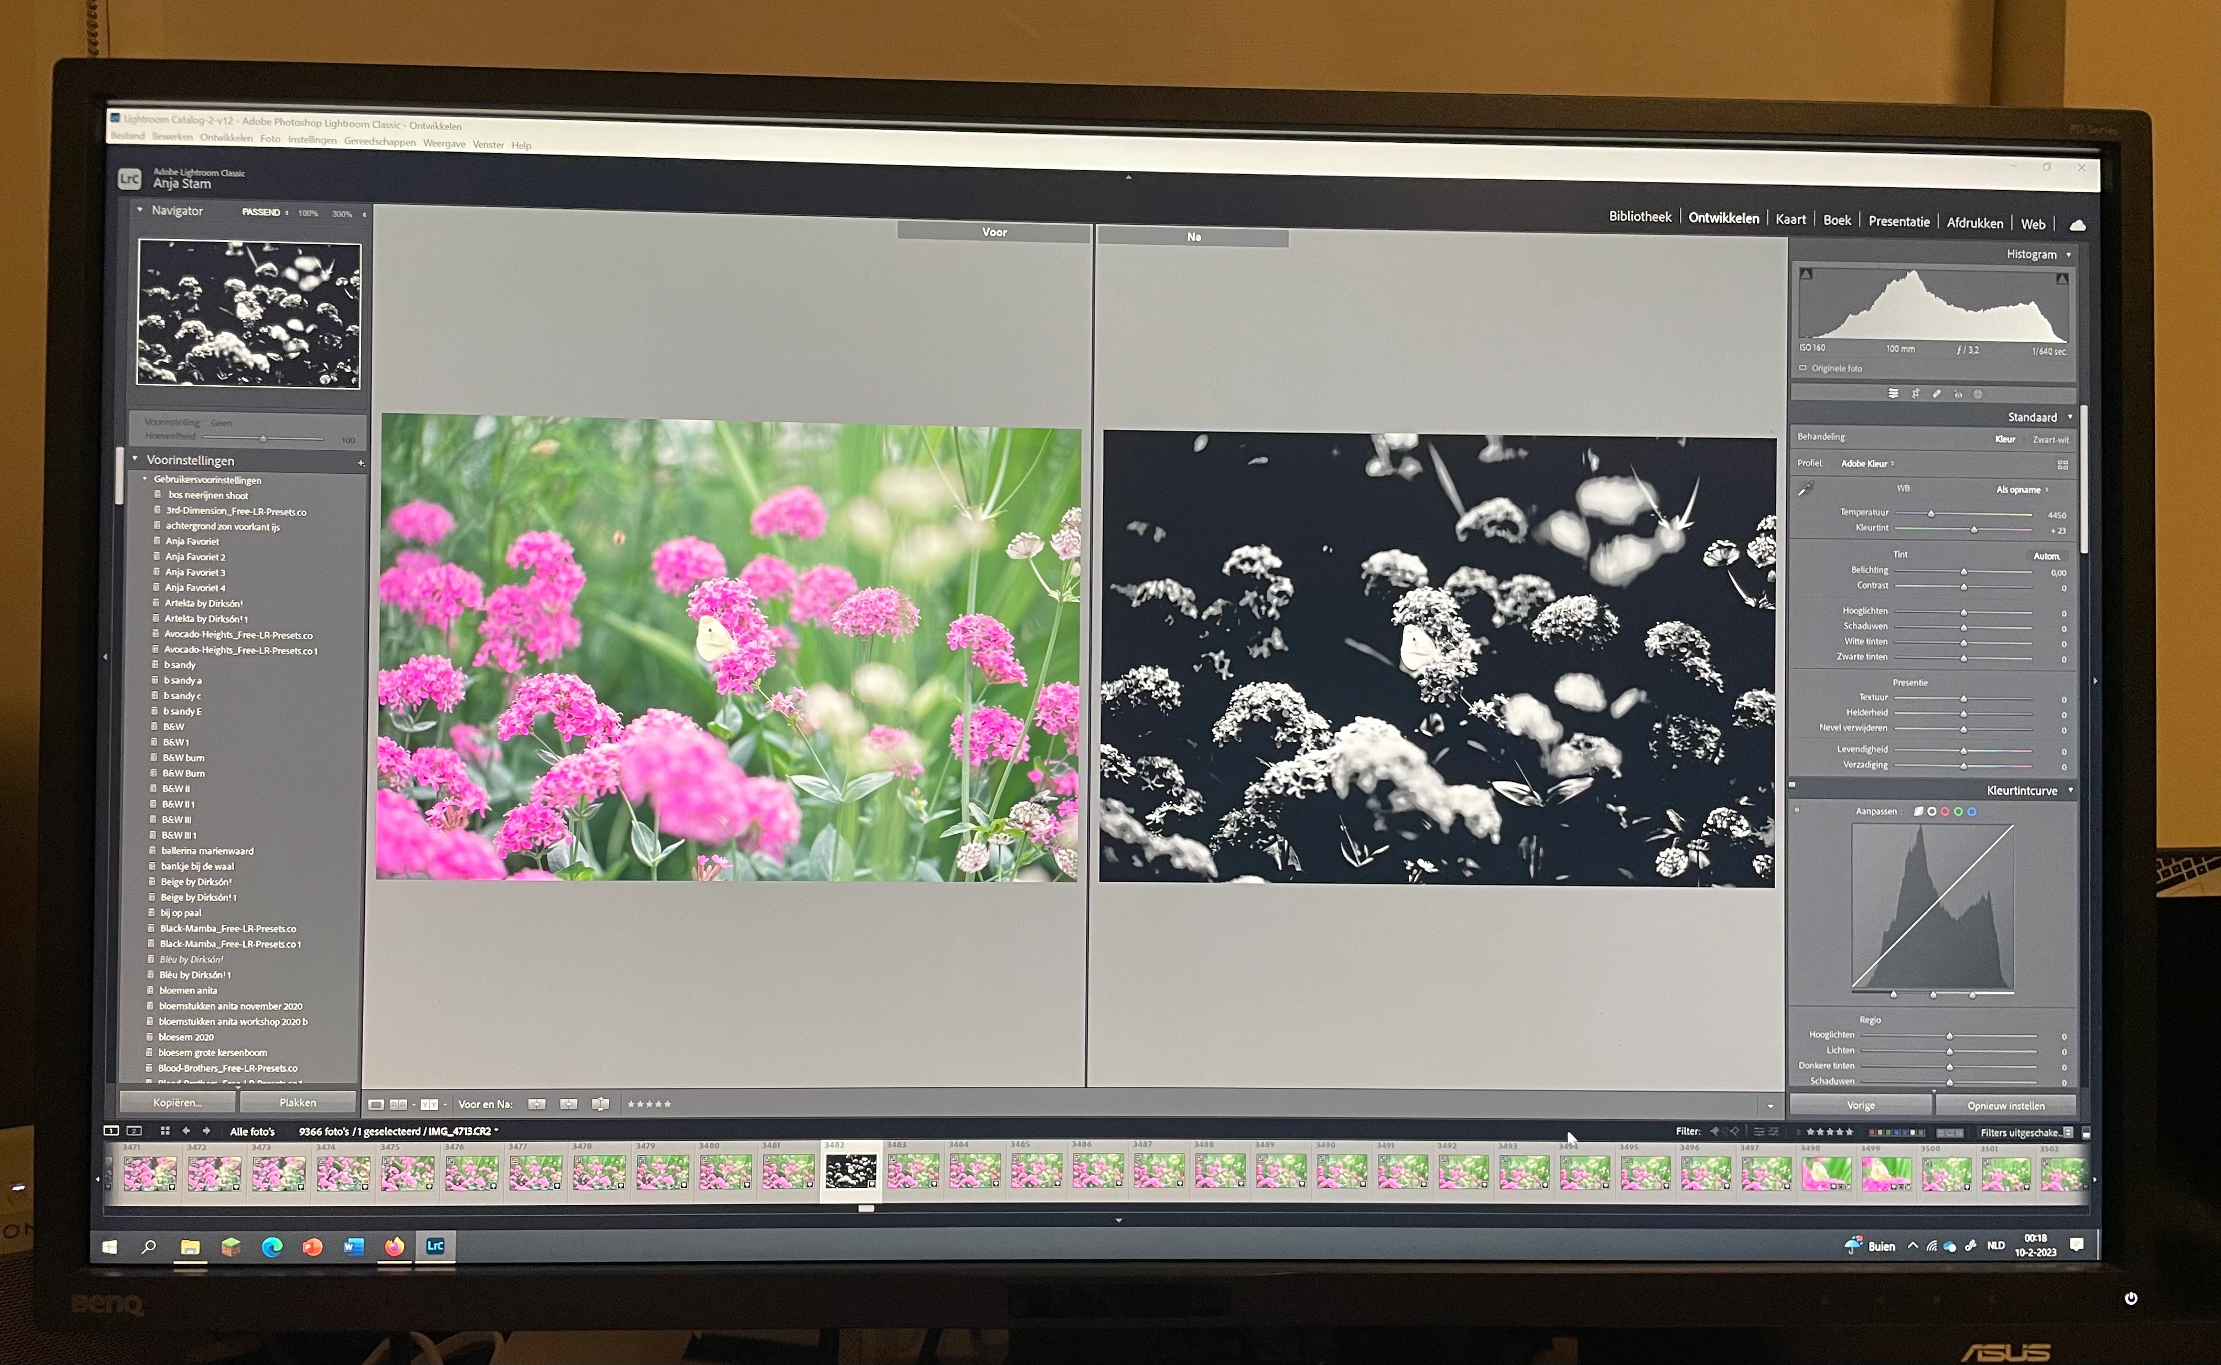Switch to the Bibliotheek module
Viewport: 2221px width, 1365px height.
(1640, 217)
